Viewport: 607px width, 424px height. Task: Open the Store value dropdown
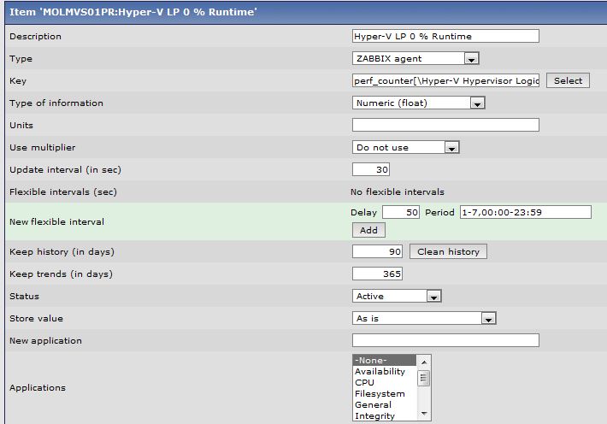424,319
